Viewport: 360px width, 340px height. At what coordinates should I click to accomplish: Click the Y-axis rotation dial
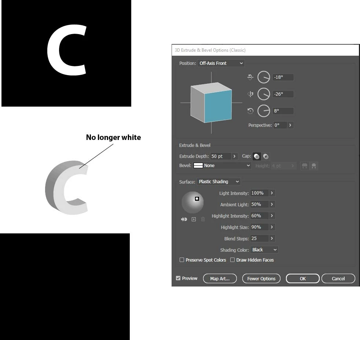pyautogui.click(x=264, y=94)
